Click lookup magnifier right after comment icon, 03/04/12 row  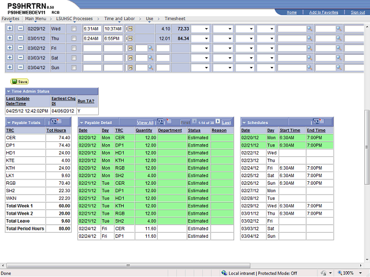pyautogui.click(x=150, y=68)
